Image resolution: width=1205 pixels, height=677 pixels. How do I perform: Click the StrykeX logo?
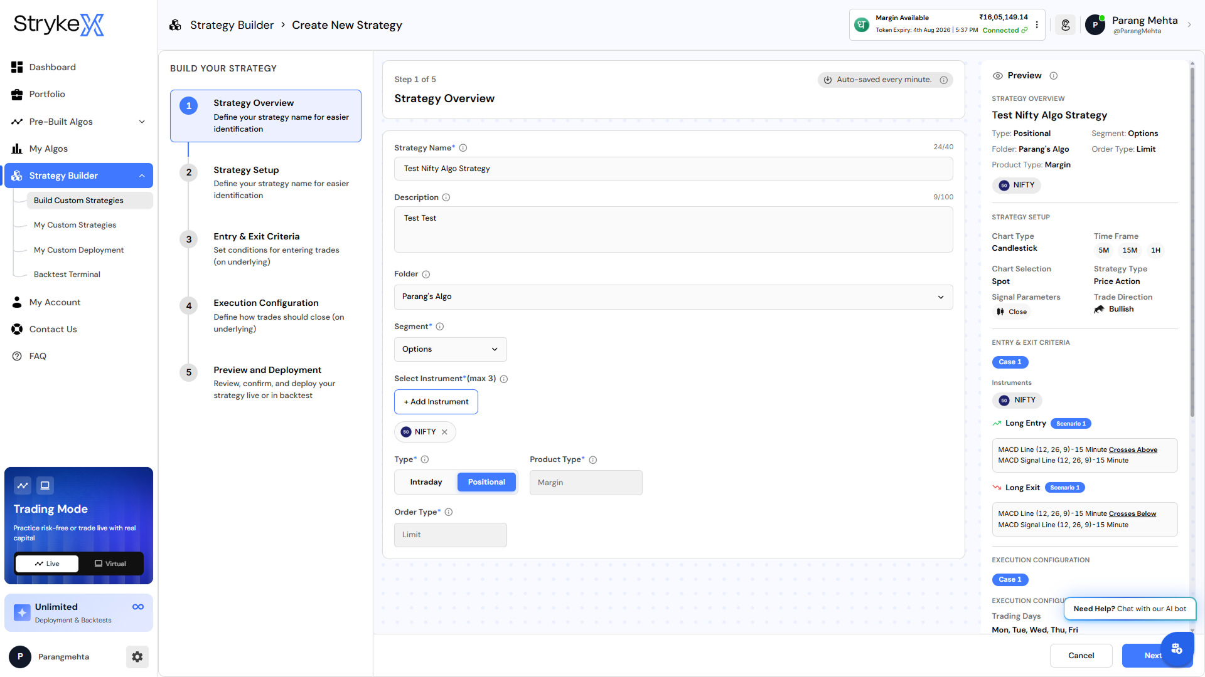[x=58, y=25]
